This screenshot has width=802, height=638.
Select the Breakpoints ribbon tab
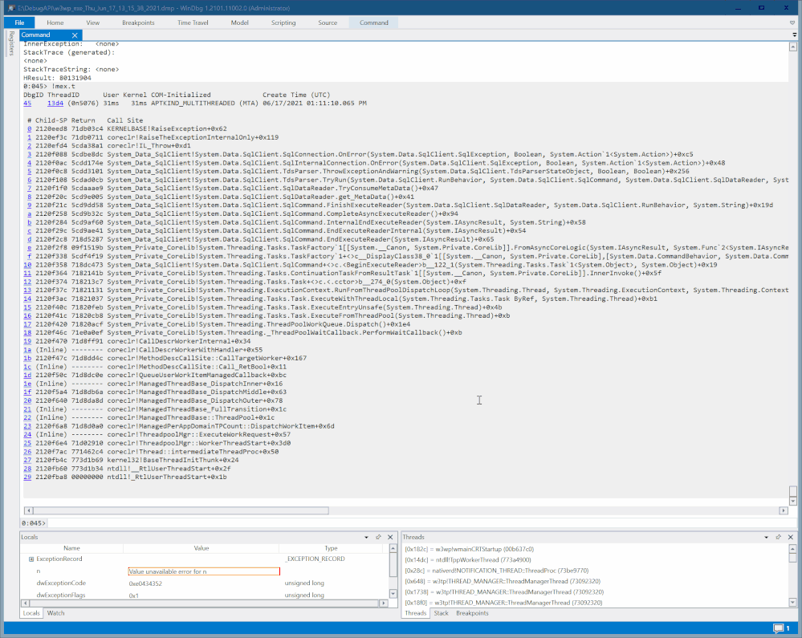click(x=138, y=22)
